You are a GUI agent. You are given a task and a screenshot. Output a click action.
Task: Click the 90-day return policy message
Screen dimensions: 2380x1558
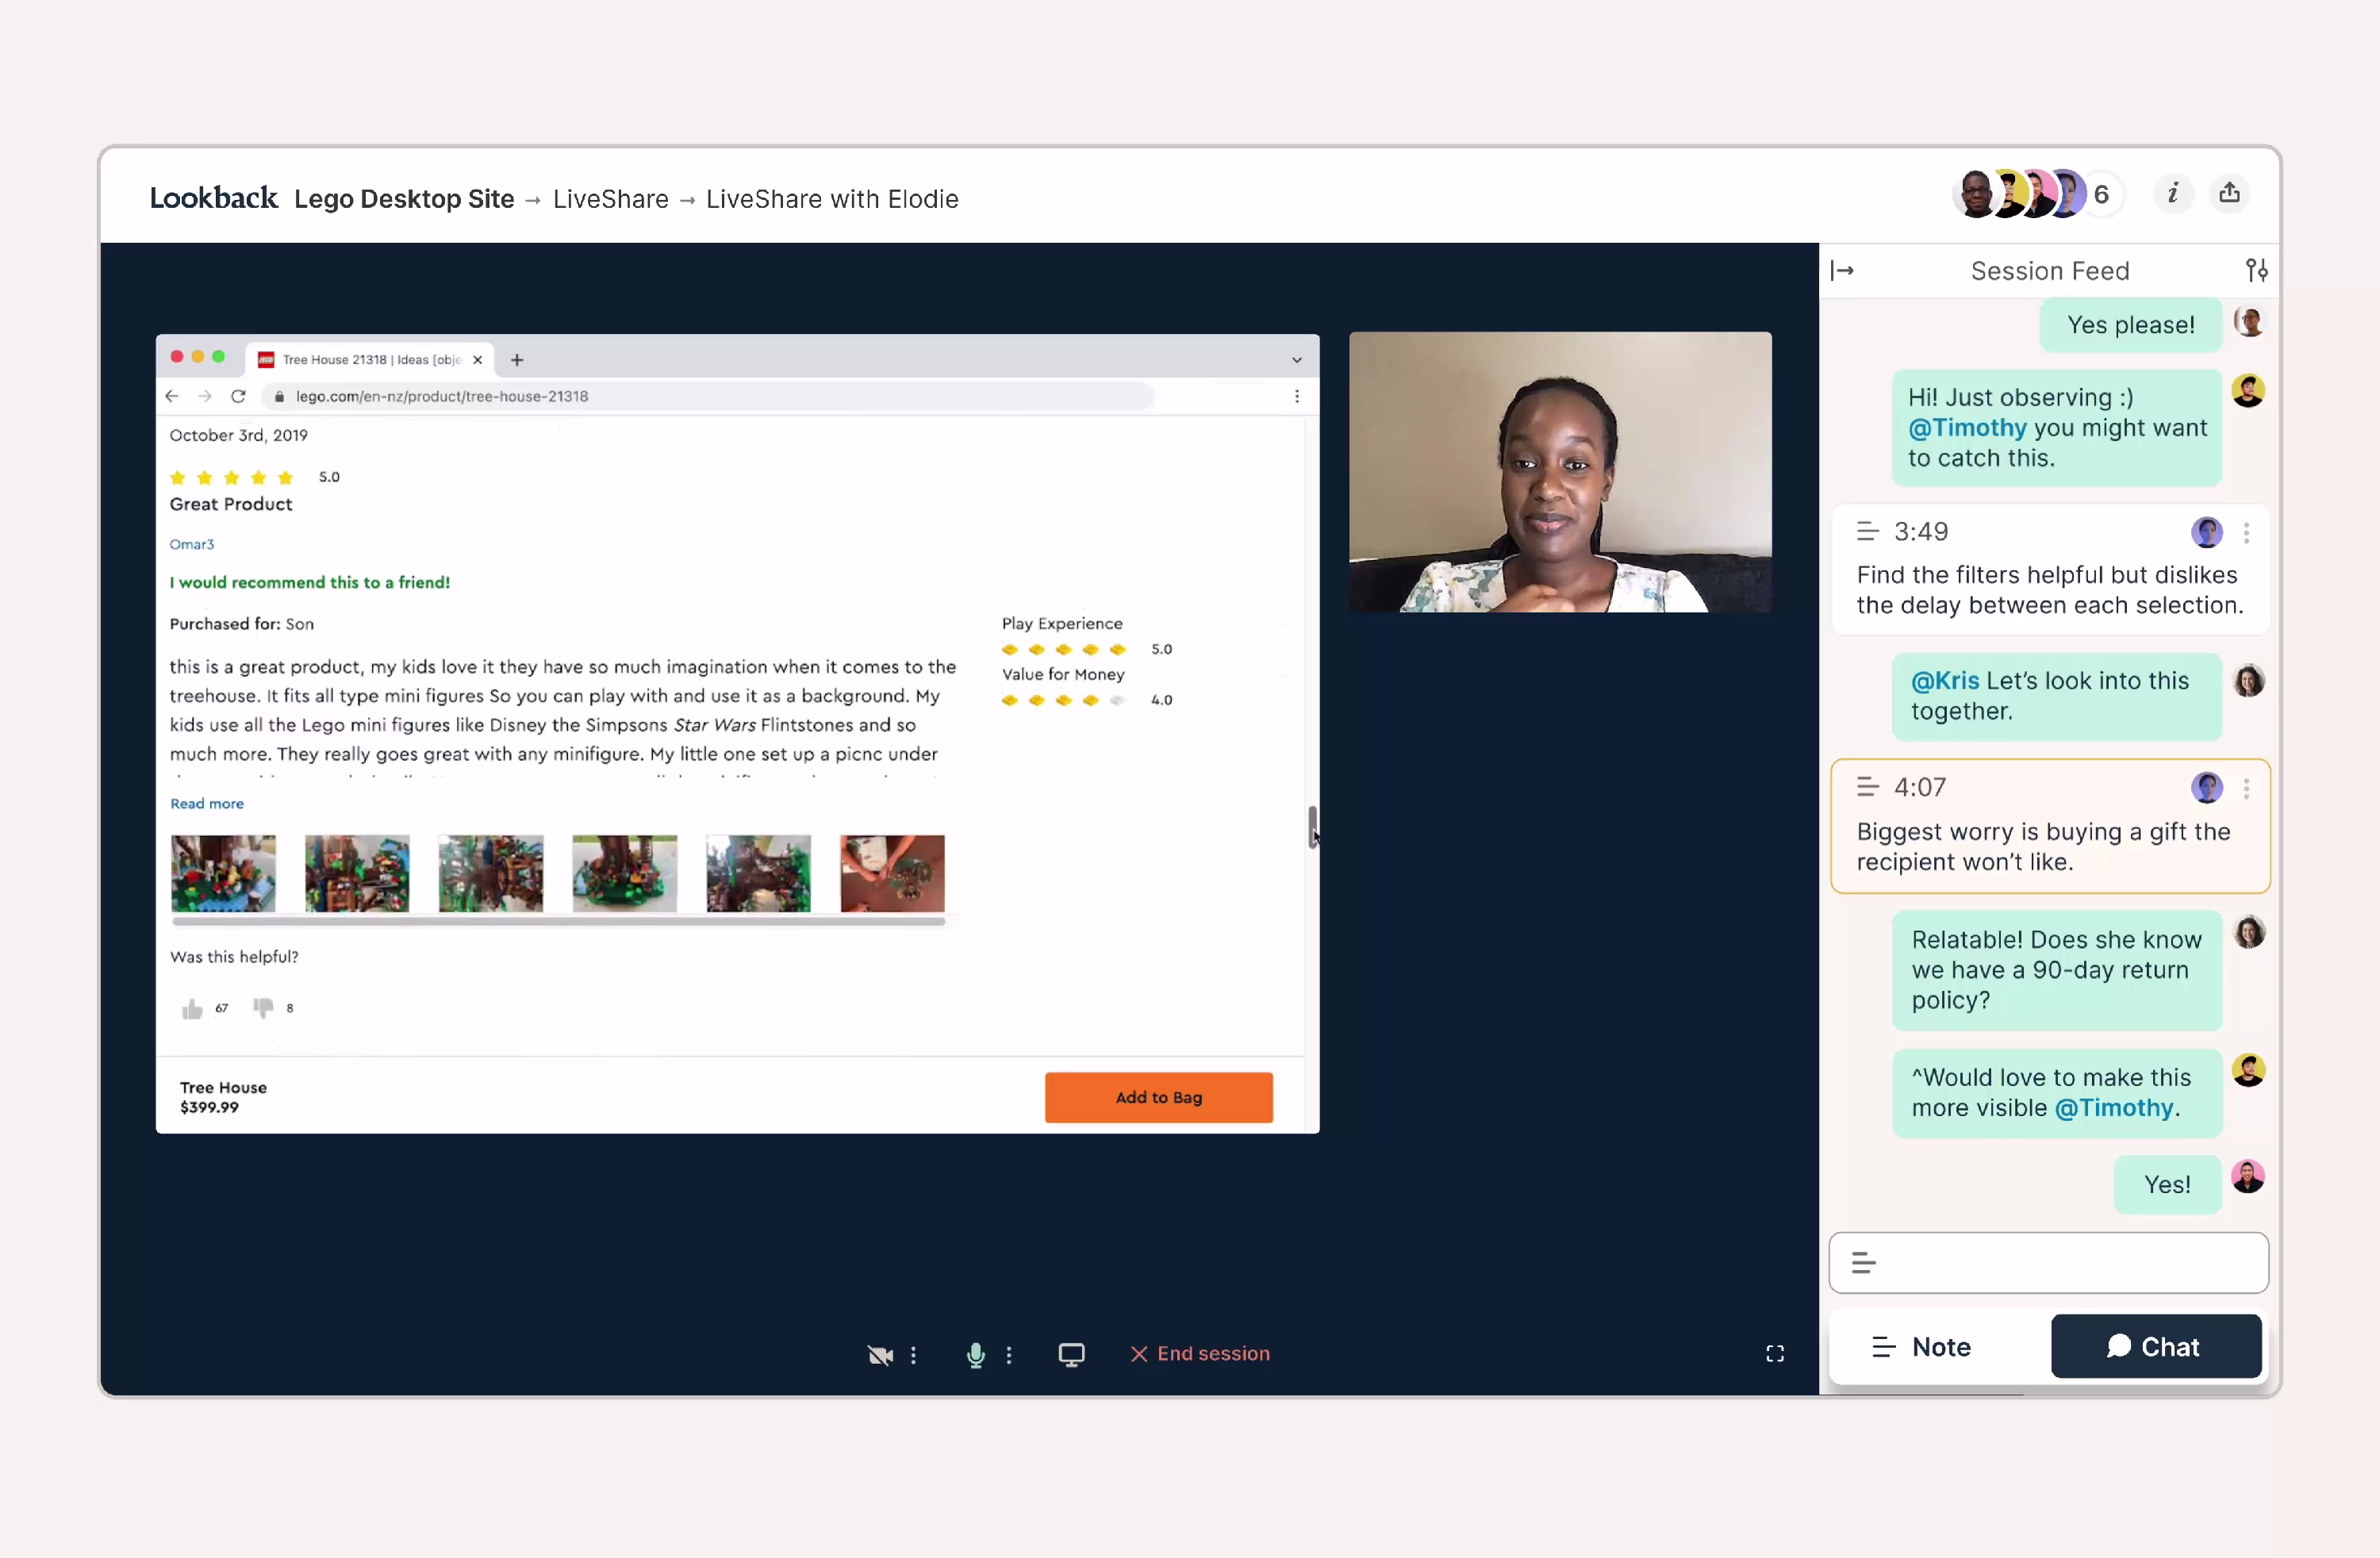coord(2057,970)
